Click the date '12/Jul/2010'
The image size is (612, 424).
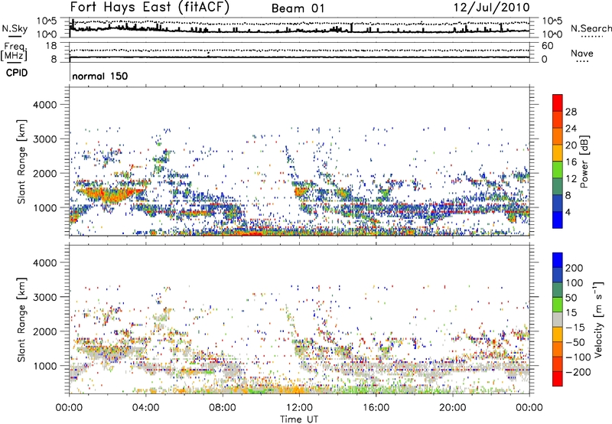click(x=491, y=8)
